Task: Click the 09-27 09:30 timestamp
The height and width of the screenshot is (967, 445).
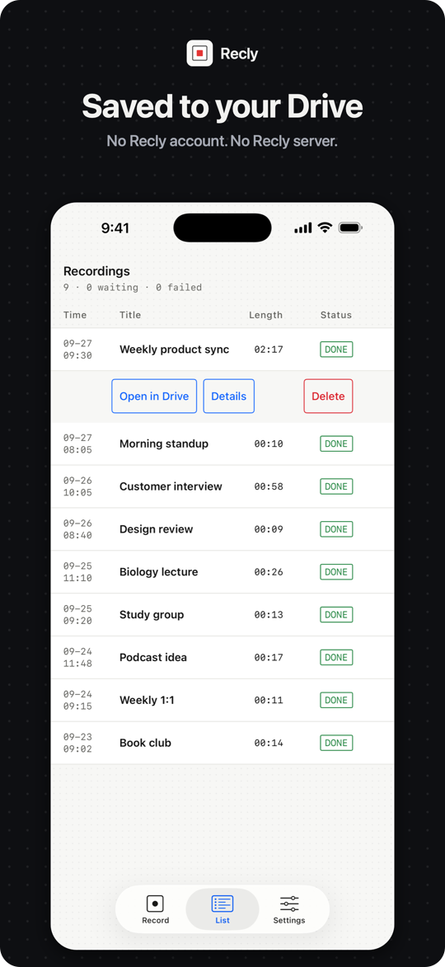Action: coord(77,350)
